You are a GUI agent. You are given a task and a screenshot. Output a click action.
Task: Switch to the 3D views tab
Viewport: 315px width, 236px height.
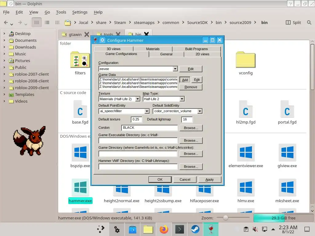click(114, 49)
